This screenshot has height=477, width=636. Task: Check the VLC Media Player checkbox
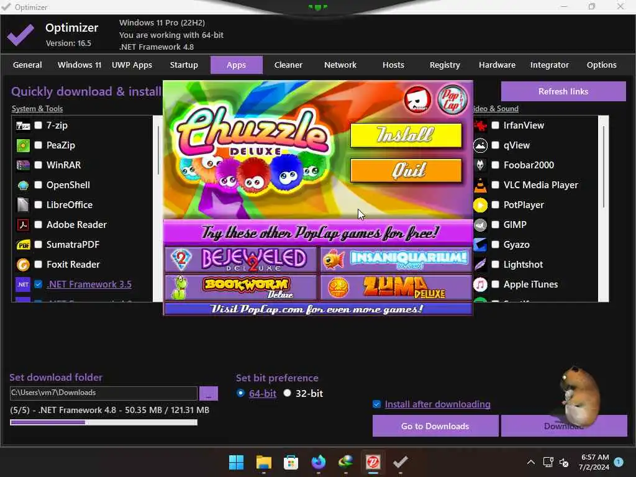click(x=495, y=184)
